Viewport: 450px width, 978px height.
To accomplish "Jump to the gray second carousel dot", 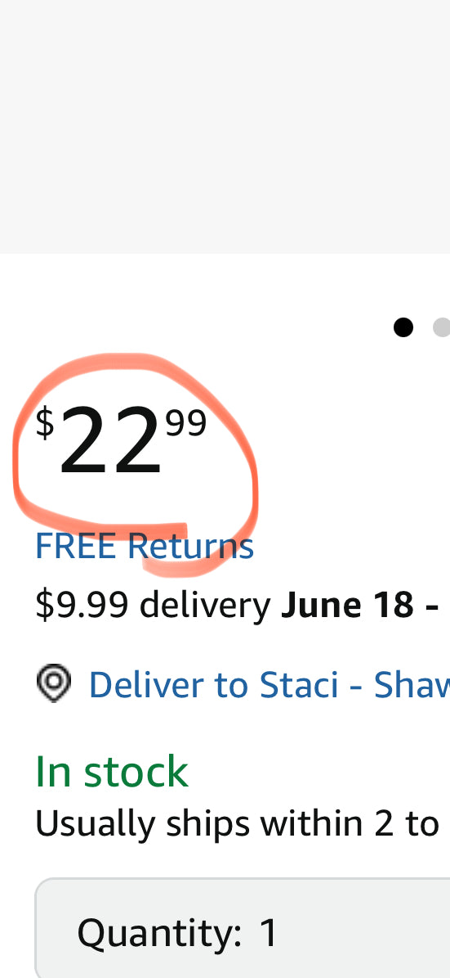I will (441, 327).
